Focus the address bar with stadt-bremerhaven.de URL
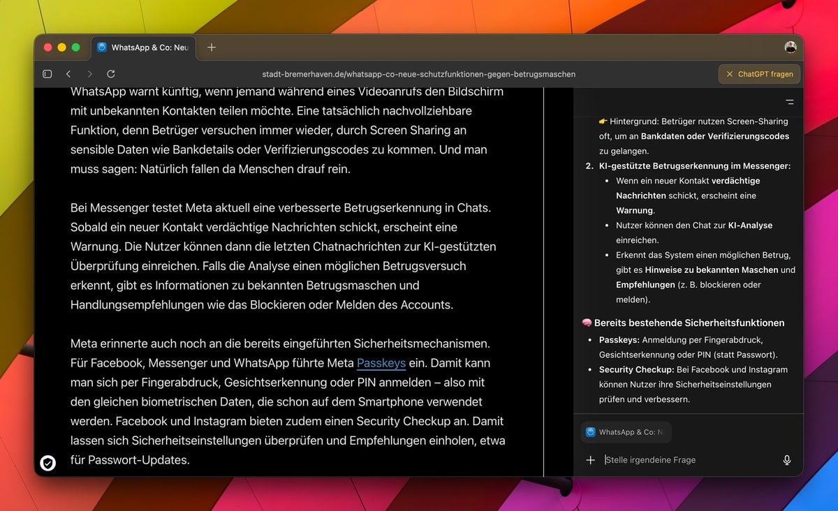The image size is (838, 511). (419, 74)
